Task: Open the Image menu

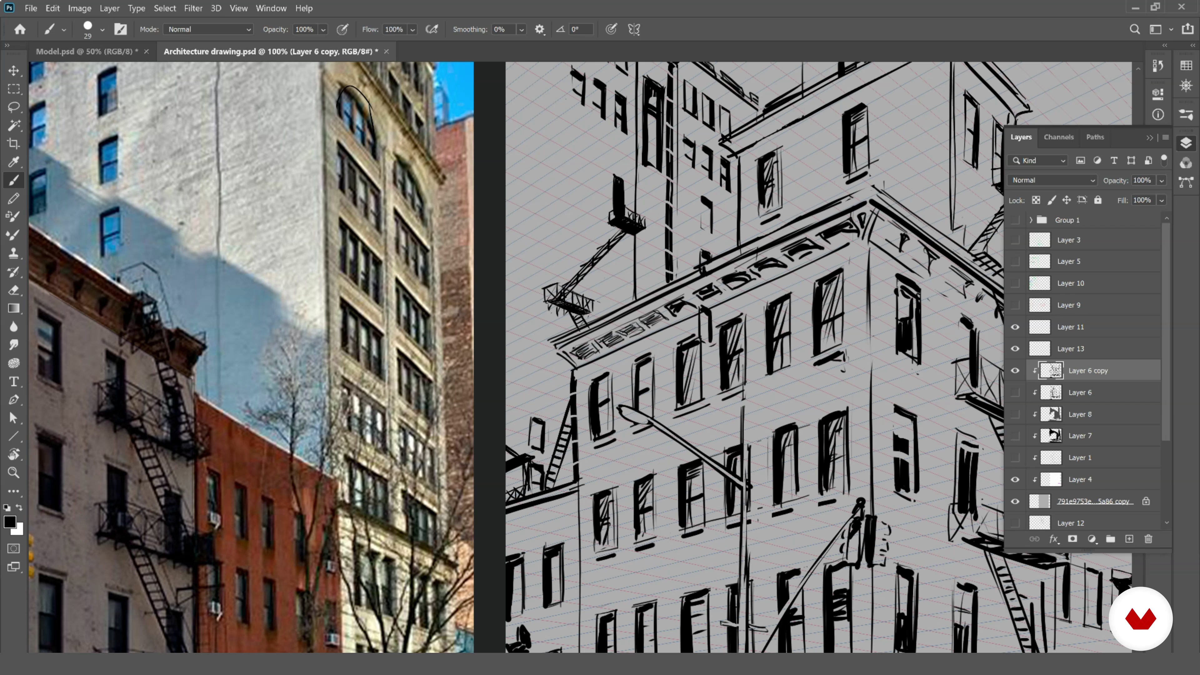Action: (x=80, y=8)
